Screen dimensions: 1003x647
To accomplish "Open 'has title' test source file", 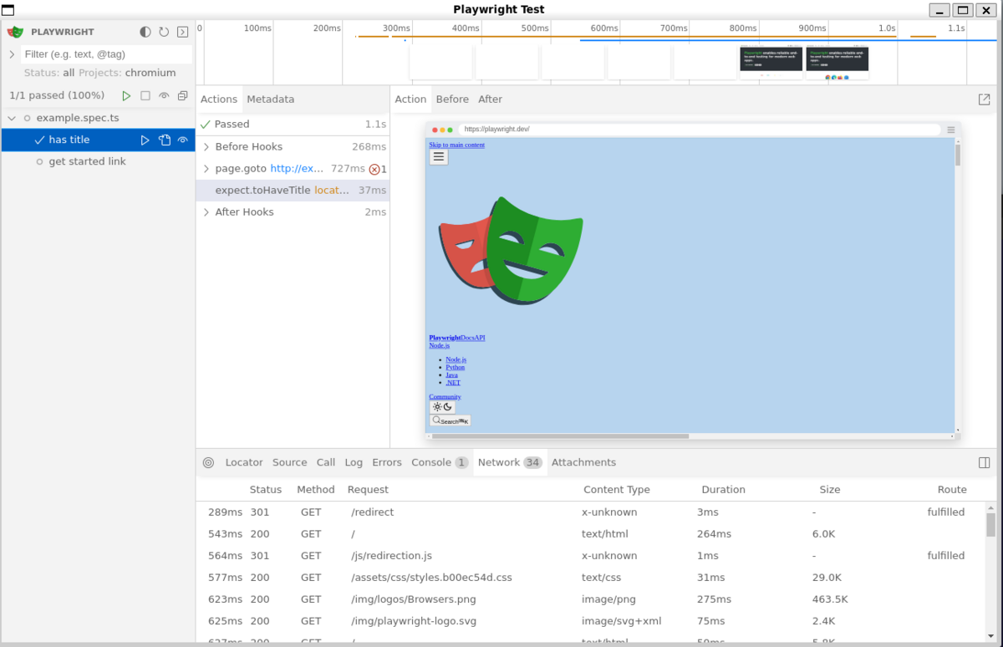I will click(165, 140).
